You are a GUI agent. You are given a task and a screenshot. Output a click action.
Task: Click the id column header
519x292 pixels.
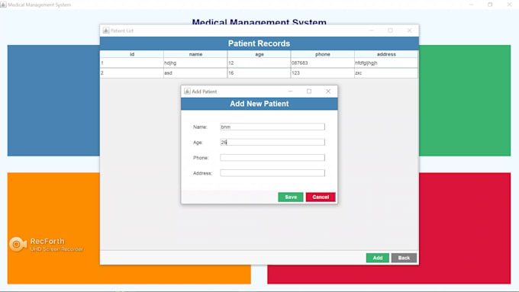132,54
